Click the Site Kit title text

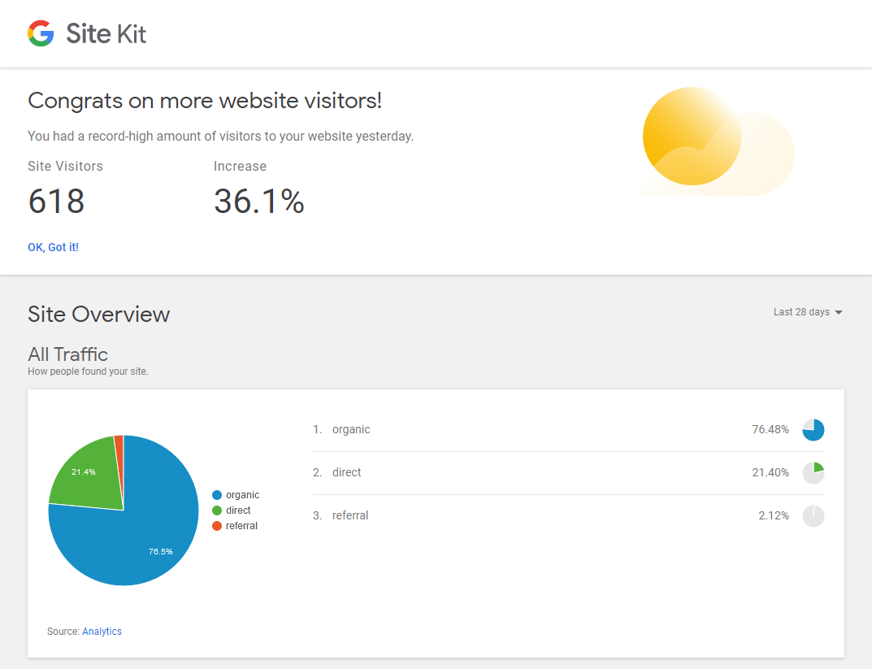tap(106, 33)
